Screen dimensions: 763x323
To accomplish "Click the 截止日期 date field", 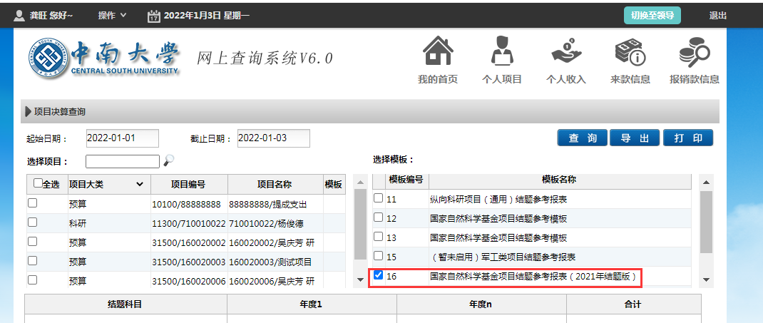I will [274, 138].
